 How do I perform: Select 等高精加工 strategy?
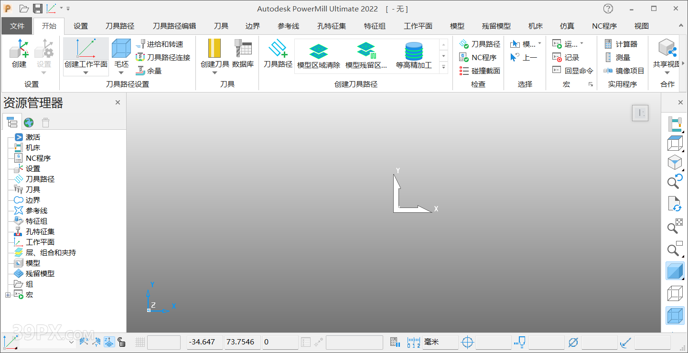(414, 56)
